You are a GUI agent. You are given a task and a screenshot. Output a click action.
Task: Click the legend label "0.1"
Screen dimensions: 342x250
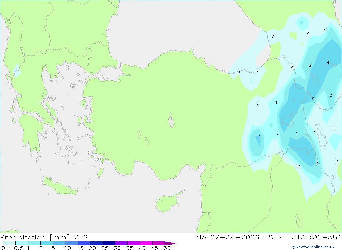(6, 248)
